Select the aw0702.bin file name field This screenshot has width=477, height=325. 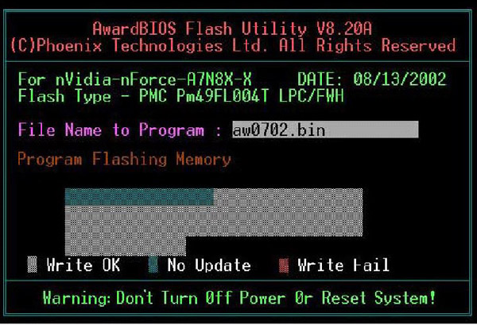tap(325, 130)
